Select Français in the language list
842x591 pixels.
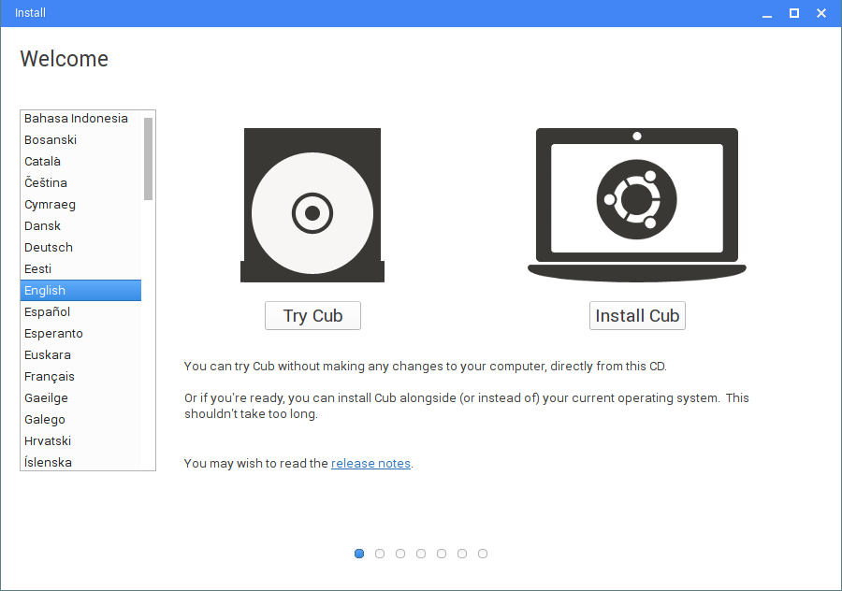(x=80, y=376)
